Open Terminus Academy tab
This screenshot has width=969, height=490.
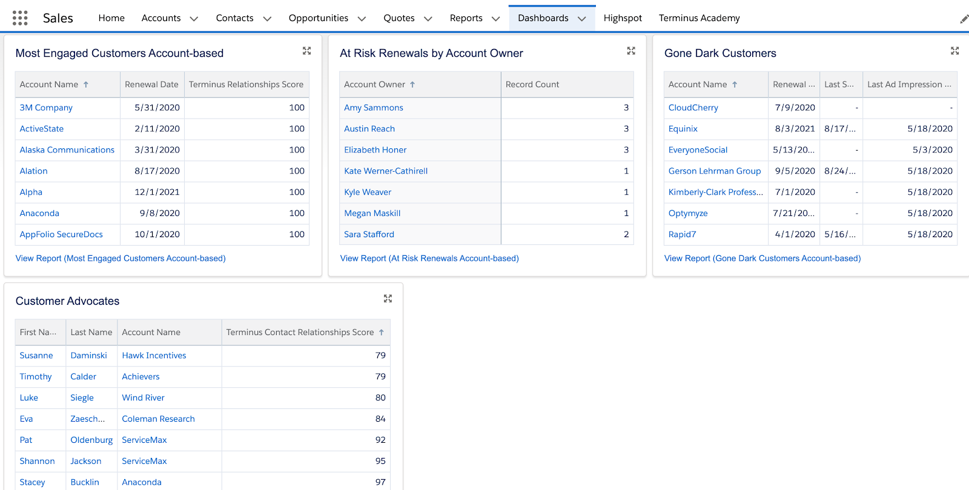tap(699, 18)
